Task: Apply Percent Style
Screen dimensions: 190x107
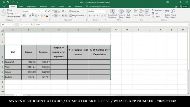Action: [94, 16]
